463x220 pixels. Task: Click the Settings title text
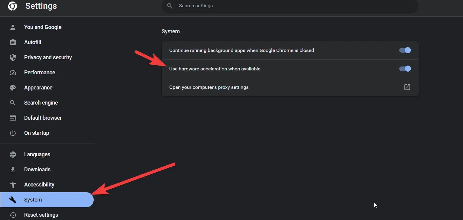[41, 6]
